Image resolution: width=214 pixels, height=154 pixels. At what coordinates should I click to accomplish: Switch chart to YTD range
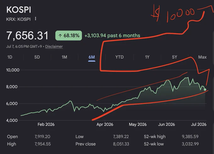click(119, 57)
